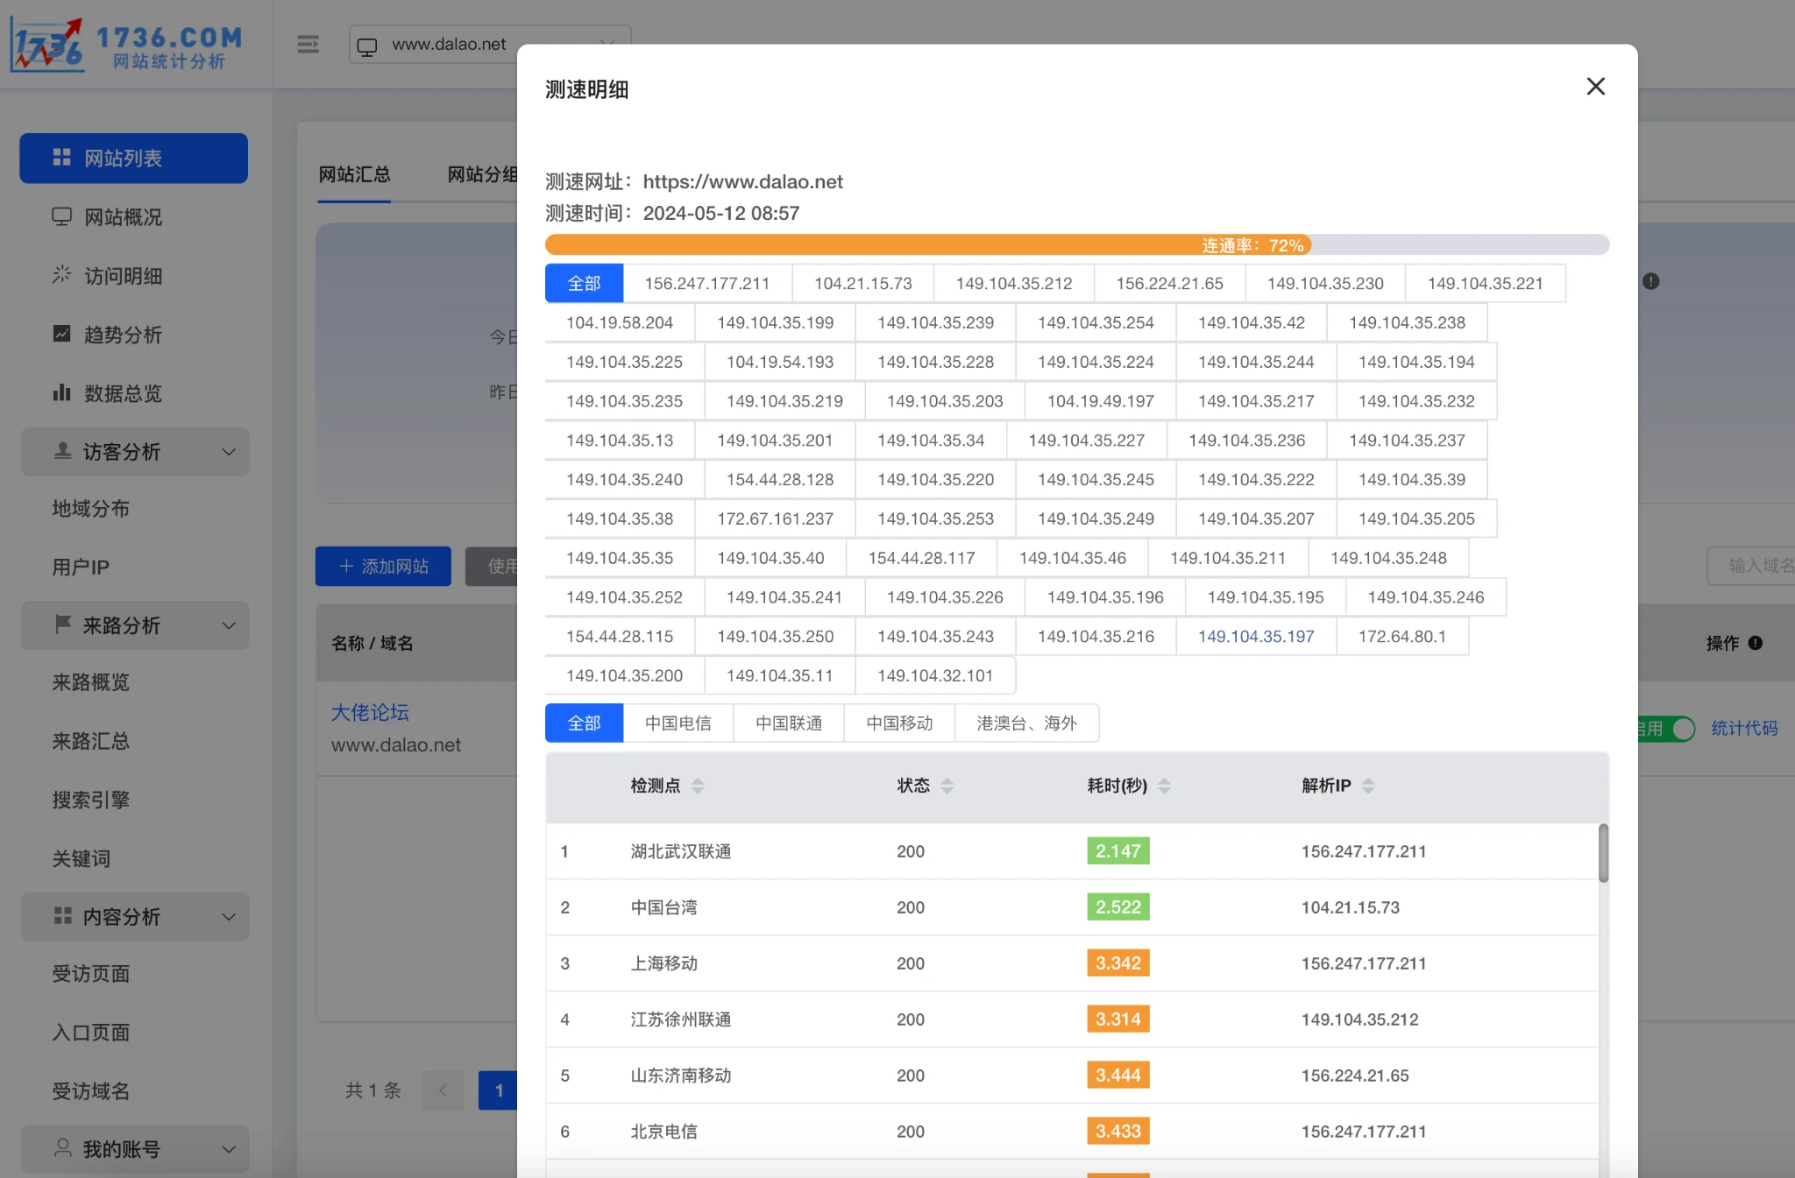Filter by IP 156.247.177.211

(x=706, y=284)
